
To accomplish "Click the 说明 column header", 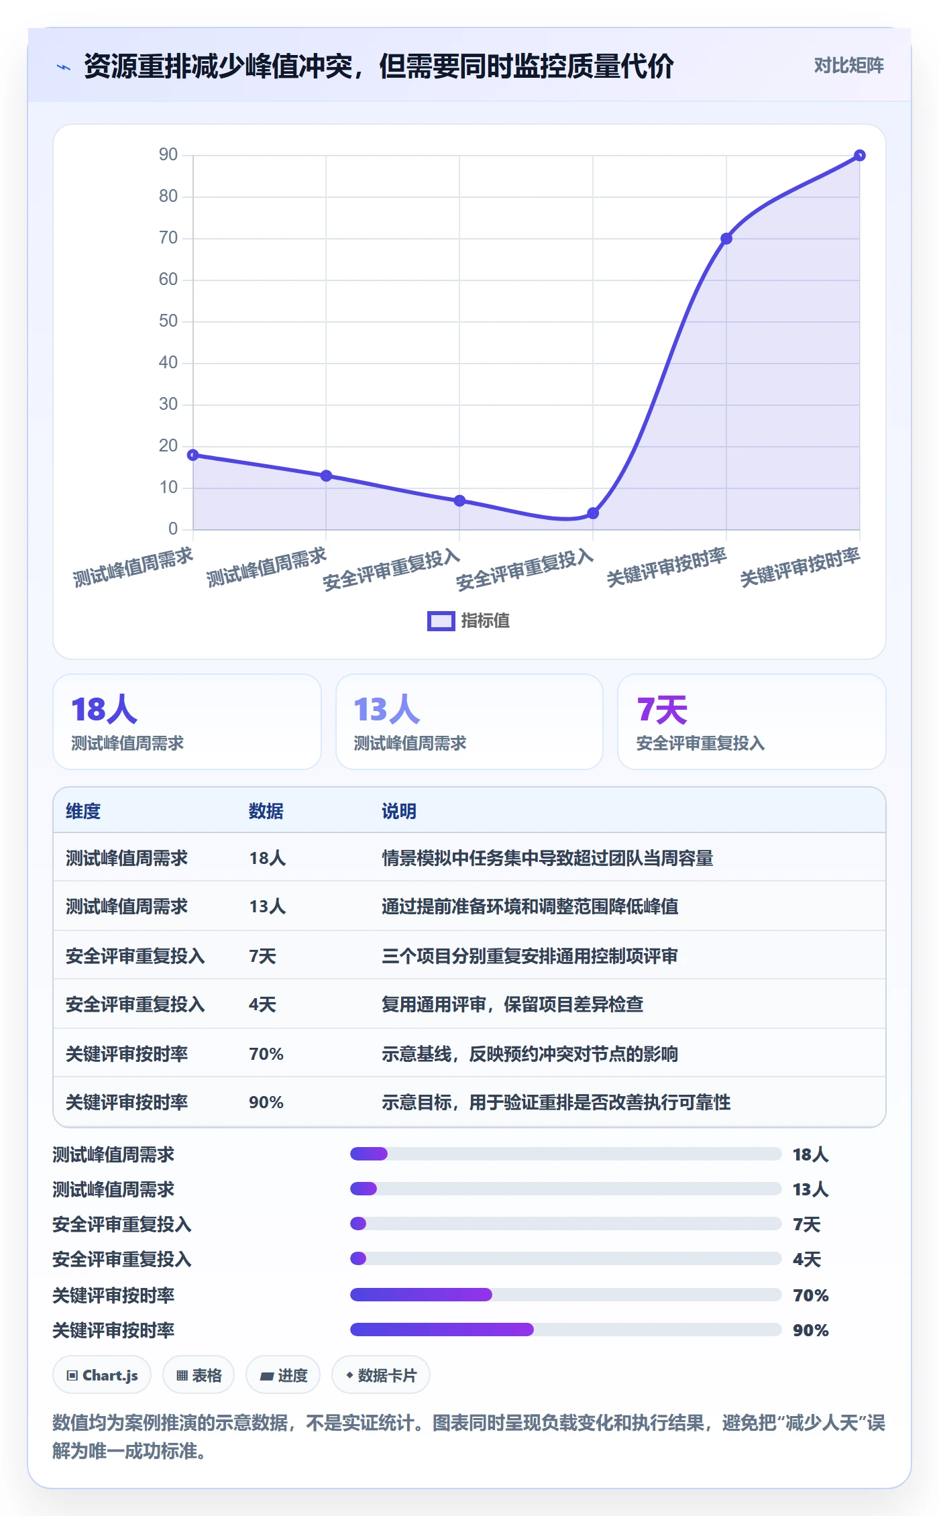I will [399, 811].
